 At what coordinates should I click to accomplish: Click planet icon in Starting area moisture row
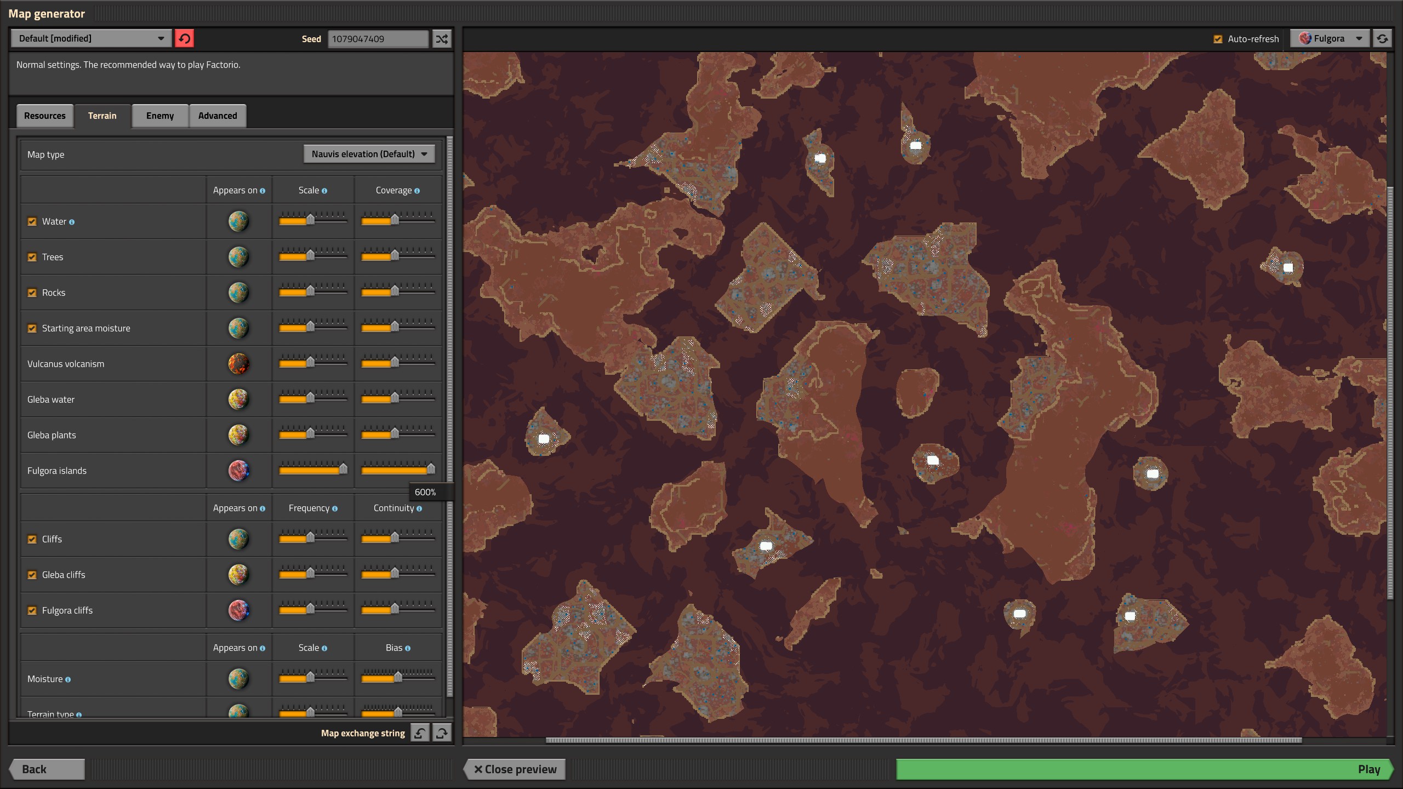click(x=238, y=328)
